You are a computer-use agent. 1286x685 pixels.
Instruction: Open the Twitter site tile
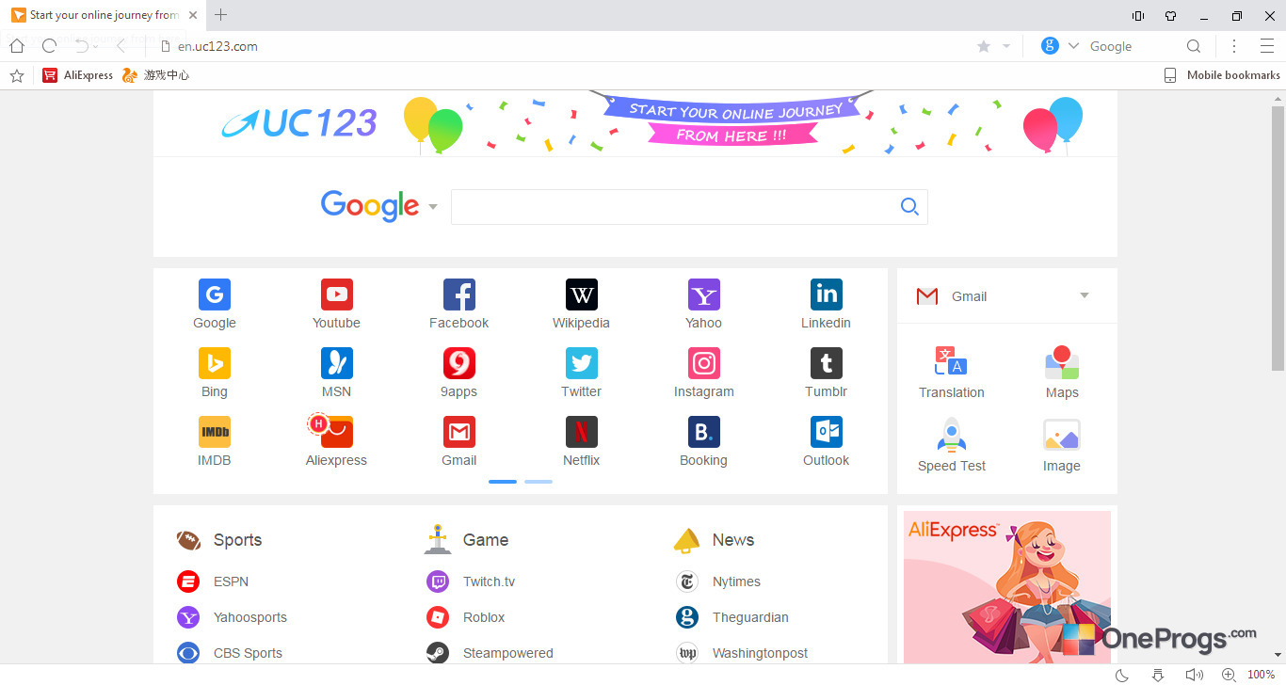click(581, 373)
